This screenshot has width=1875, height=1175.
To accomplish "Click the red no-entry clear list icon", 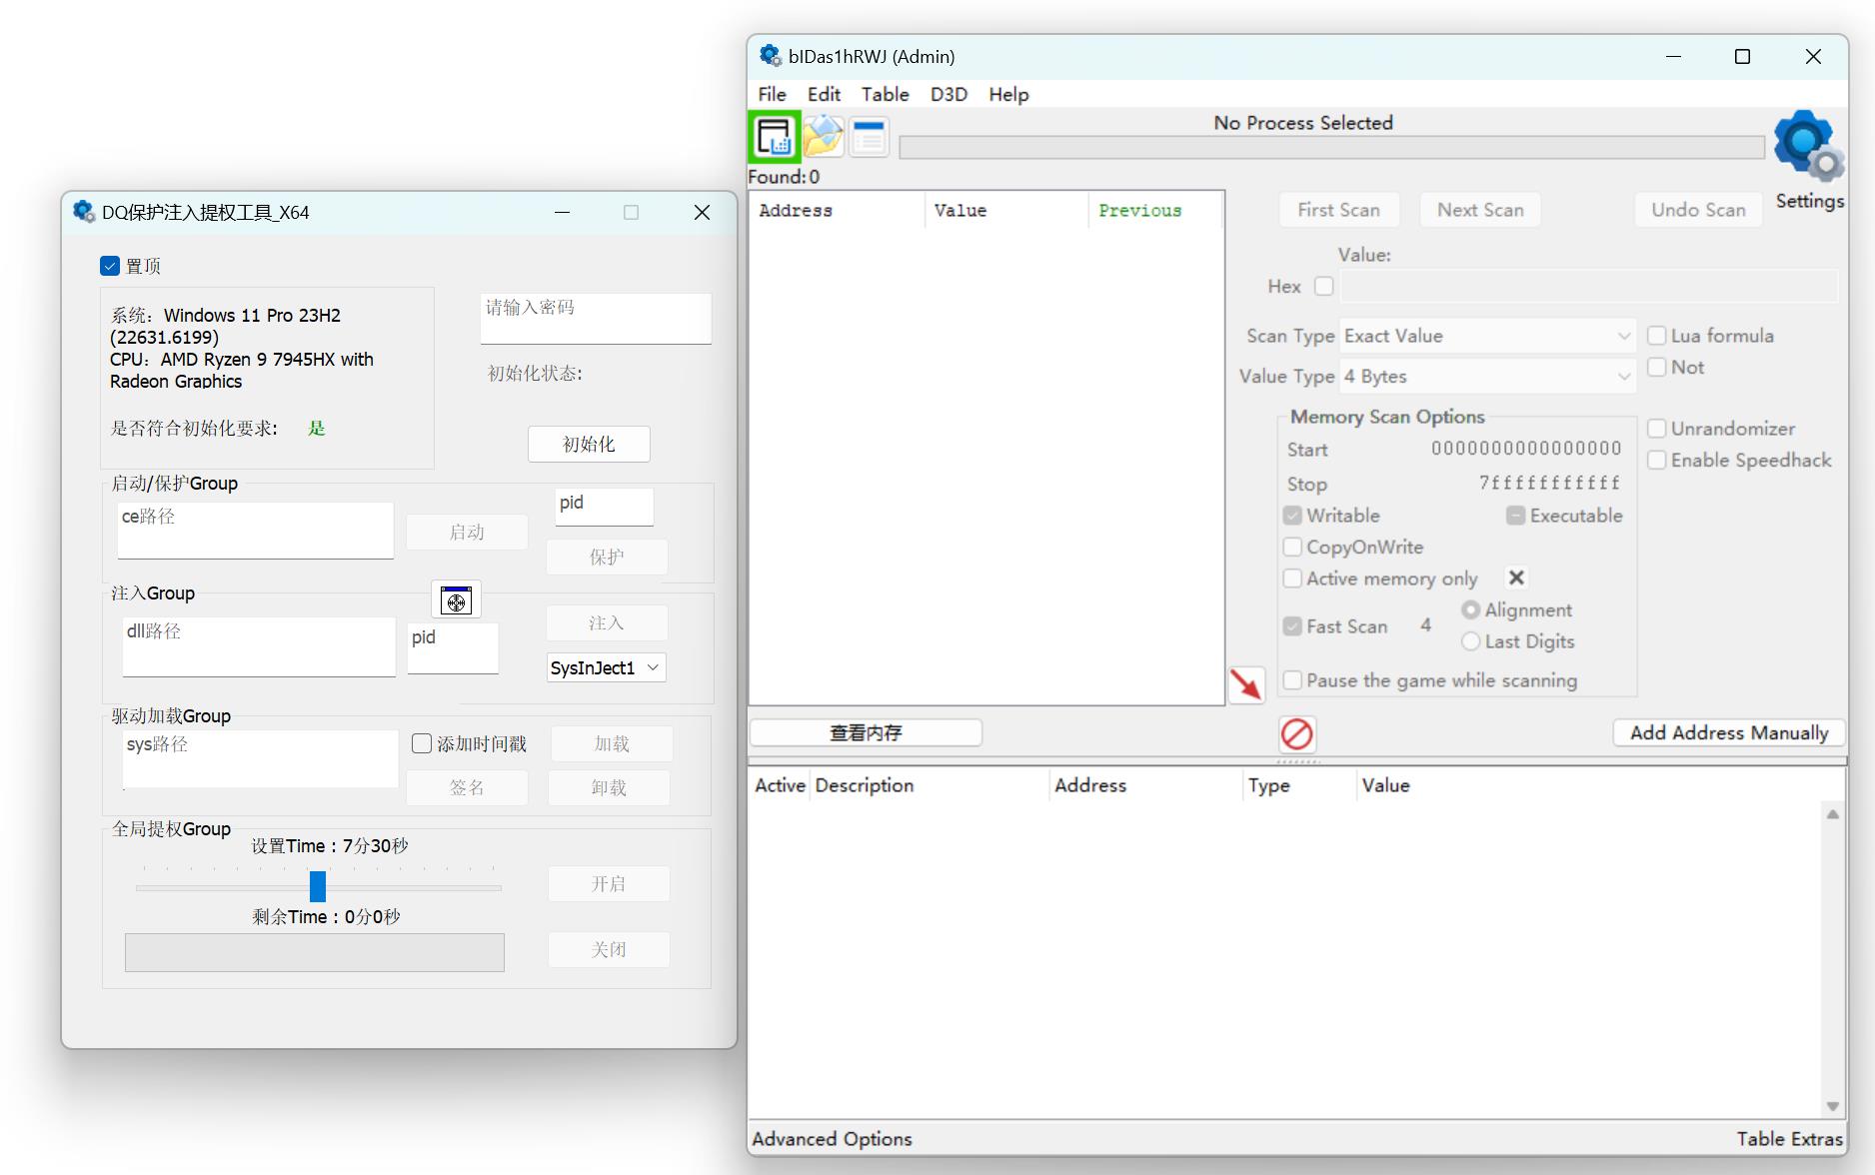I will point(1297,734).
